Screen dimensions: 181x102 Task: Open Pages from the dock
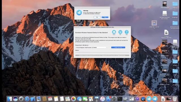(x=91, y=99)
